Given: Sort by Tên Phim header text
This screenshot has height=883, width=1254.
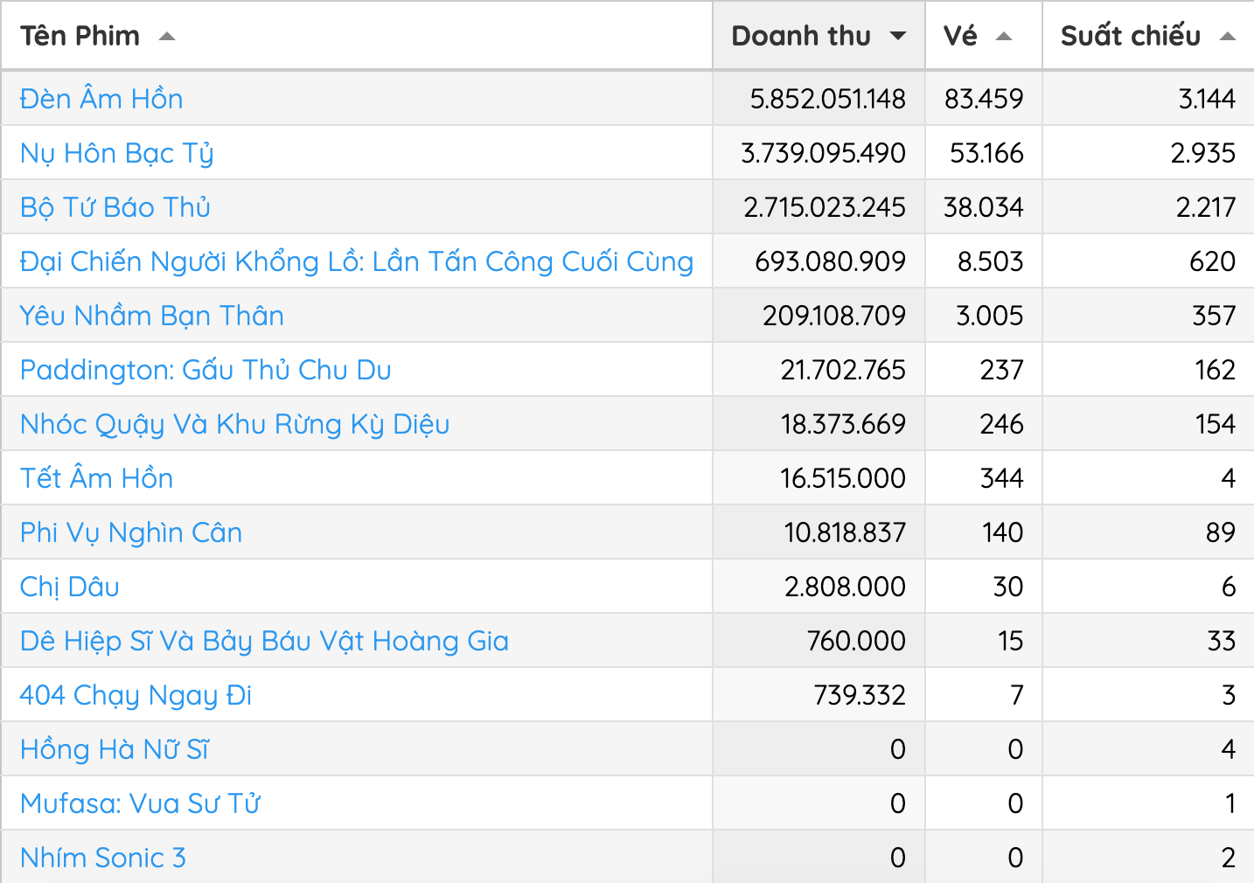Looking at the screenshot, I should (80, 36).
